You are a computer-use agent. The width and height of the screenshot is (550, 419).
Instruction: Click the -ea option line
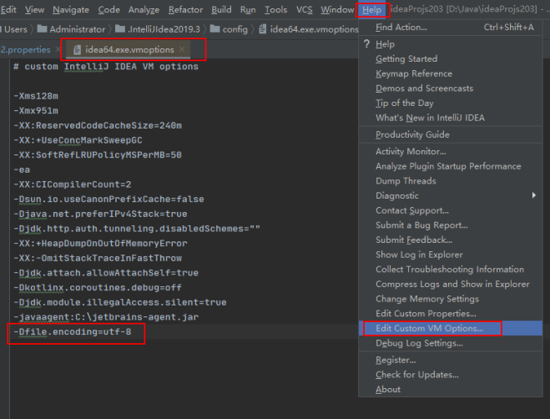[22, 169]
